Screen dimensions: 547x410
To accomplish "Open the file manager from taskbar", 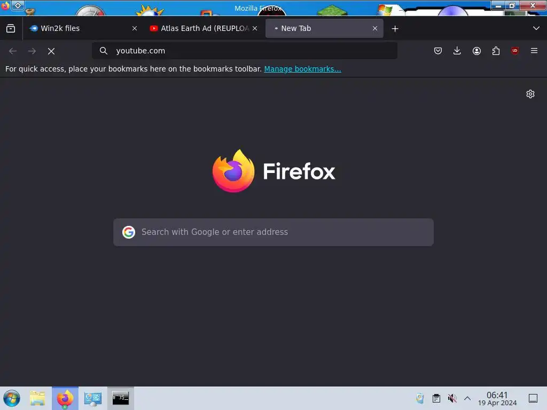I will [38, 398].
